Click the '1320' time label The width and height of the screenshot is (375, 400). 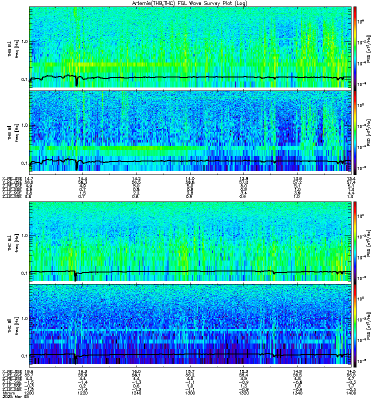click(x=244, y=393)
